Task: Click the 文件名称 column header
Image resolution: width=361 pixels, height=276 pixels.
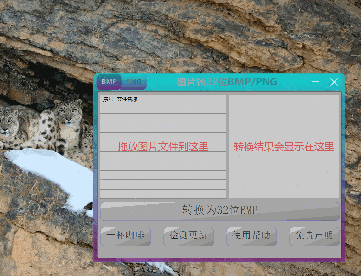Action: point(127,99)
